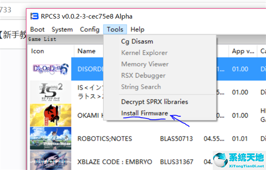Close the Tools menu in the menu bar
Screen dimensions: 266x170
click(x=115, y=29)
